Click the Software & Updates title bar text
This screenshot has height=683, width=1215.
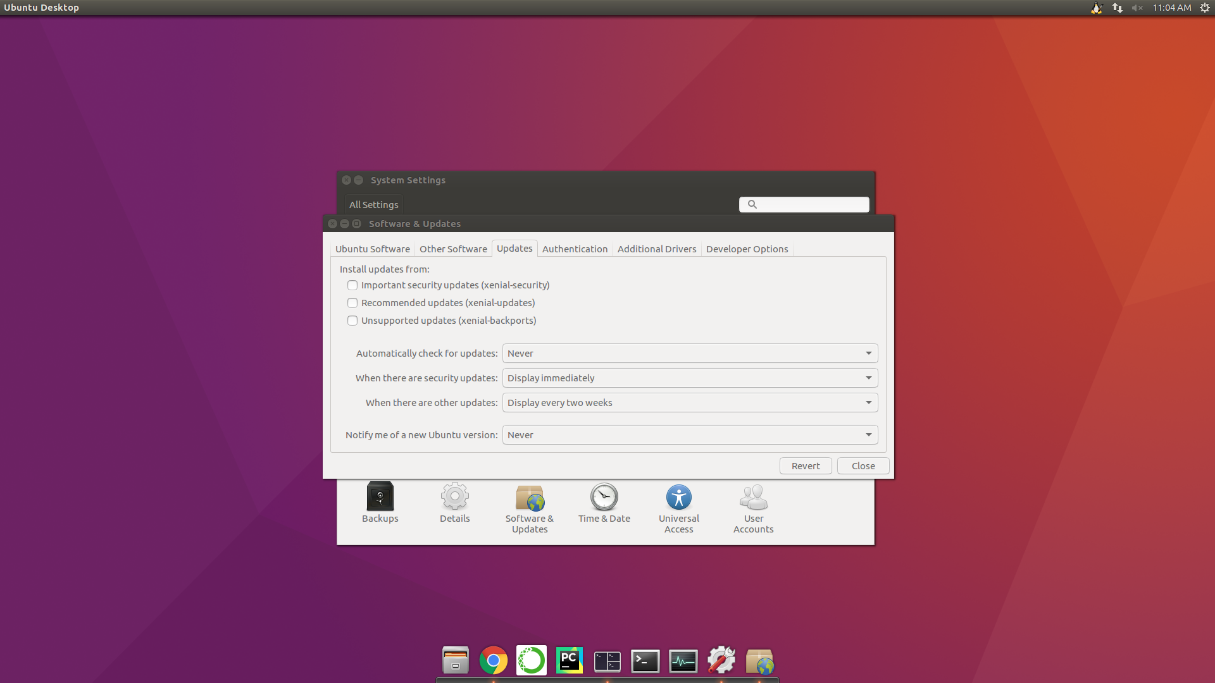pos(414,224)
